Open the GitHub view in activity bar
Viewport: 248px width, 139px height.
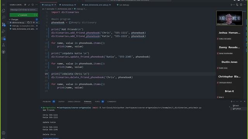pos(3,52)
